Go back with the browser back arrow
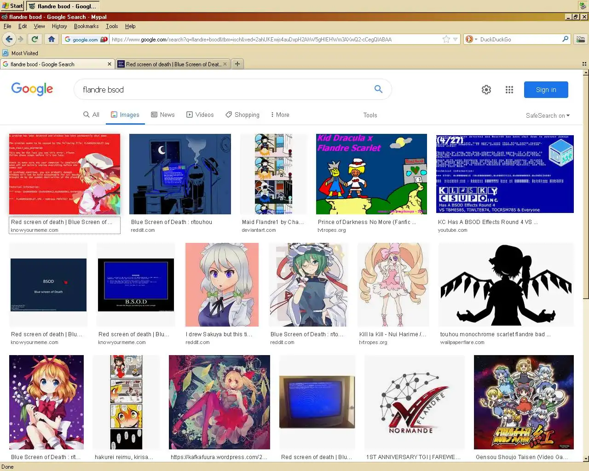 9,39
